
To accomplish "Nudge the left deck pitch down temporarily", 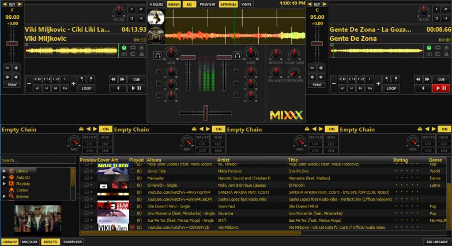I will pos(7,77).
